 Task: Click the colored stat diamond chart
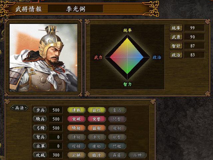[127, 57]
